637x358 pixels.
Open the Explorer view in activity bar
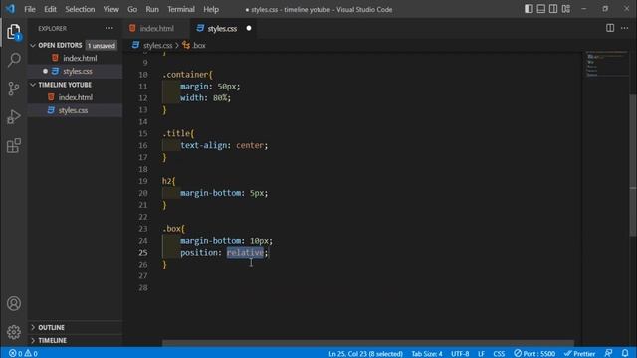[x=13, y=32]
